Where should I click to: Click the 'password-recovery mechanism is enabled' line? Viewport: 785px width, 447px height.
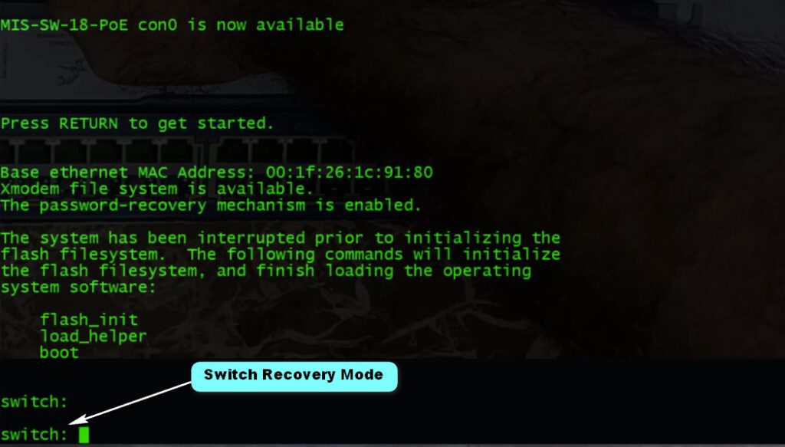coord(211,205)
